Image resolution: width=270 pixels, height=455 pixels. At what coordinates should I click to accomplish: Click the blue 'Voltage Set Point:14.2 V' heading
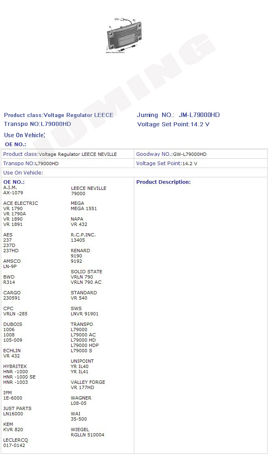click(x=173, y=124)
